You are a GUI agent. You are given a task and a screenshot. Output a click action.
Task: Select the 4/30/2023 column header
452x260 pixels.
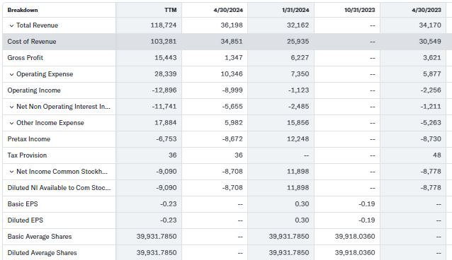(426, 10)
